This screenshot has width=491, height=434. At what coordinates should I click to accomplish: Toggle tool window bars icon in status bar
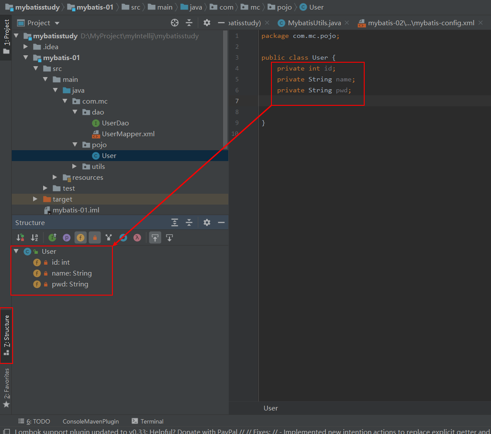[x=6, y=431]
